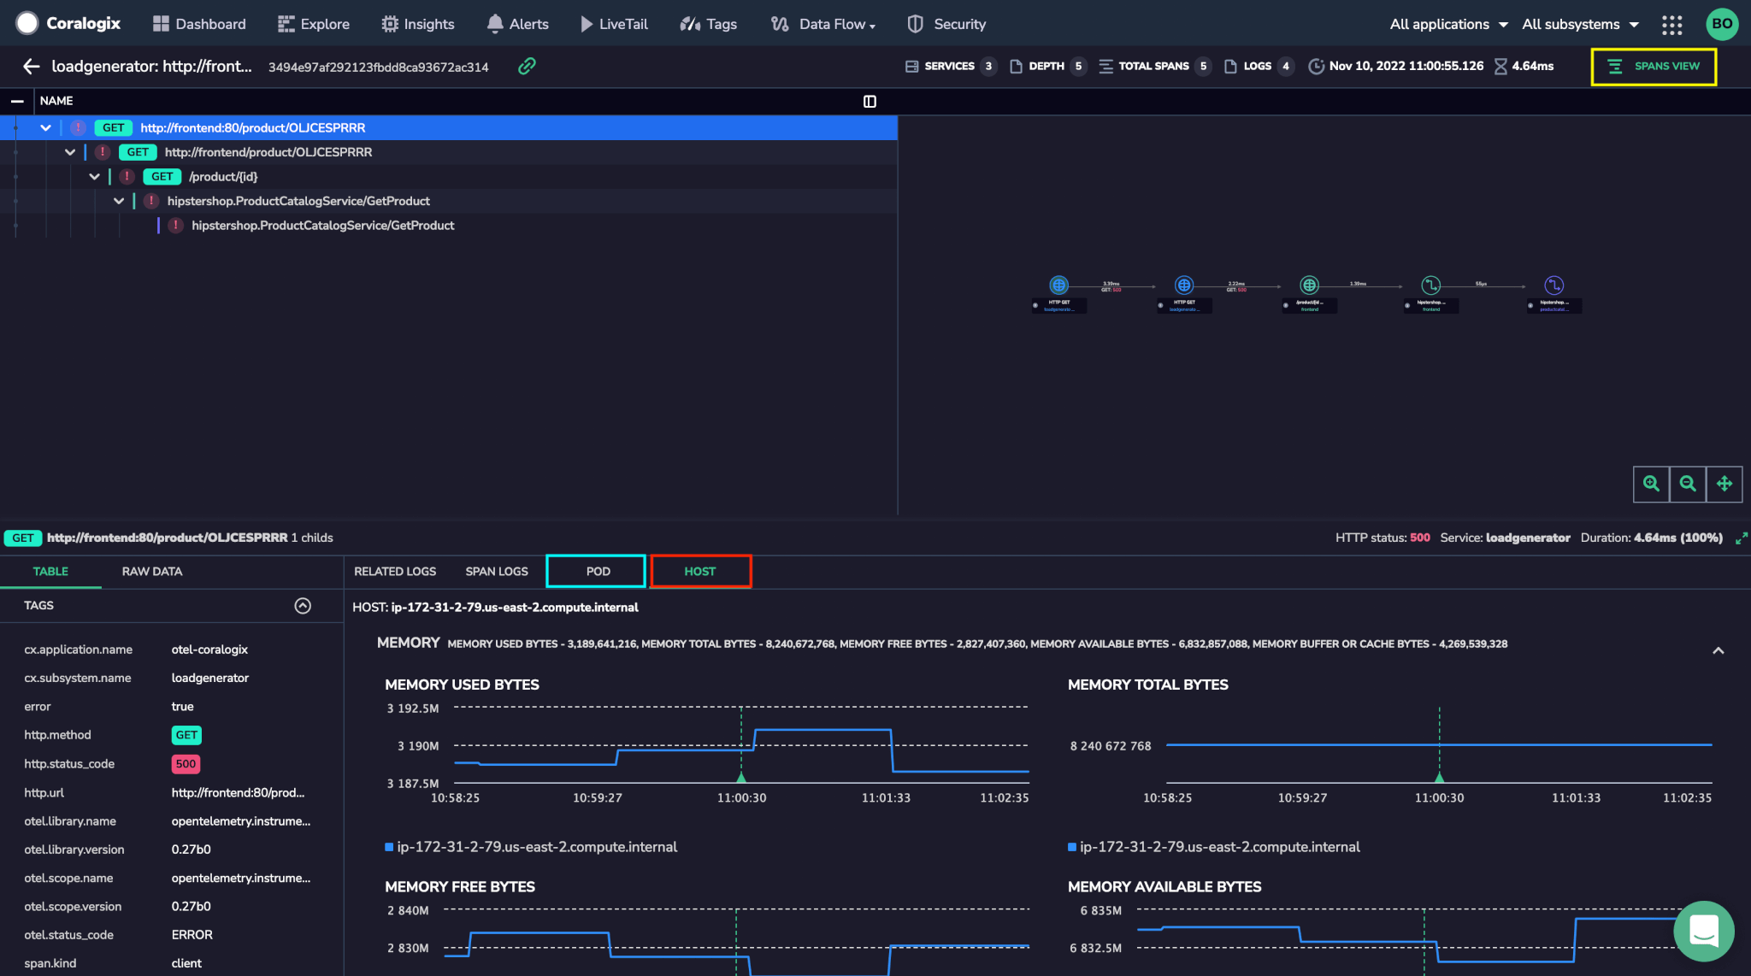This screenshot has width=1751, height=976.
Task: Click error icon on /product/{id} span
Action: tap(127, 176)
